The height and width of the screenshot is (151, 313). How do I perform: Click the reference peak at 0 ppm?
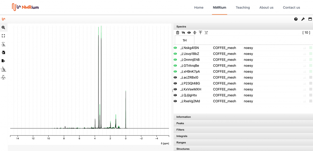pyautogui.click(x=126, y=110)
